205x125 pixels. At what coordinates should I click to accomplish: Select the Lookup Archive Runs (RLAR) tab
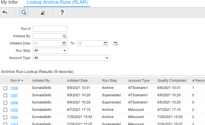[57, 2]
